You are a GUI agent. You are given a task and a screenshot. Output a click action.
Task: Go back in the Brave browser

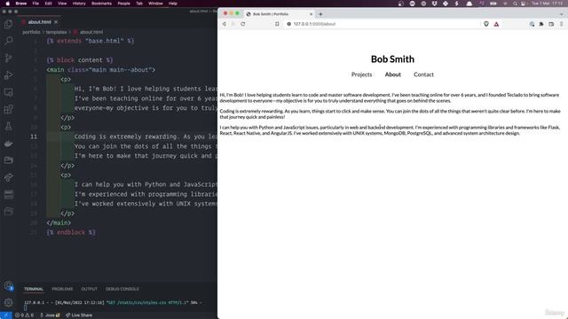pyautogui.click(x=225, y=24)
